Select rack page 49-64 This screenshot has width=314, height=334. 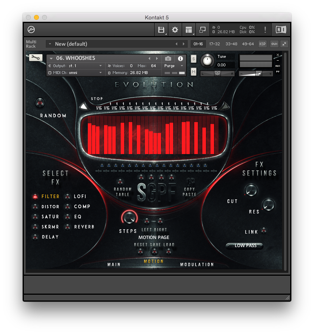tap(248, 44)
